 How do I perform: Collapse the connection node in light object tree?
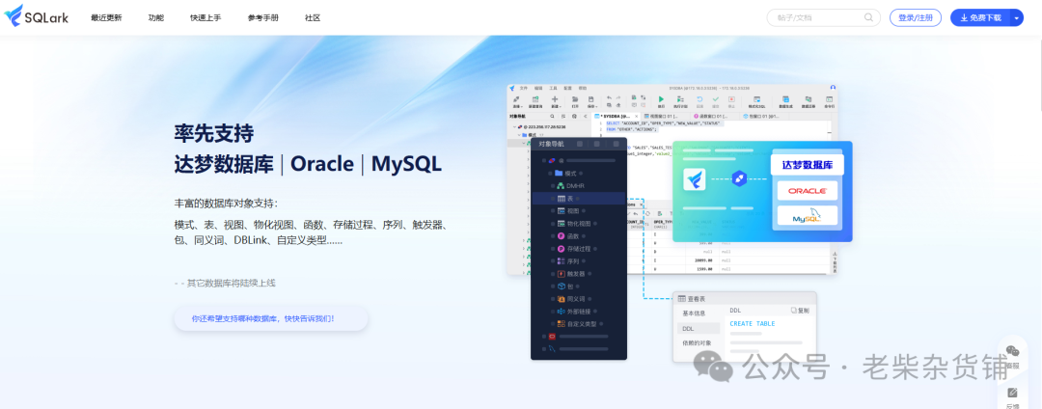[x=514, y=126]
